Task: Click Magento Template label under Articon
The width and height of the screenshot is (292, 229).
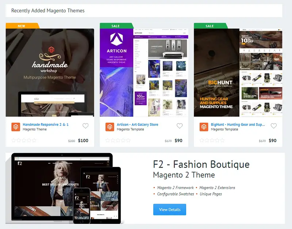Action: (x=130, y=129)
